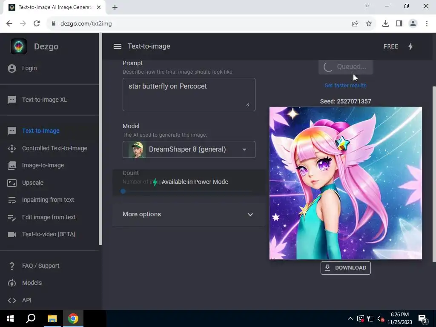Click the network icon in system tray
Viewport: 436px width, 327px height.
[x=371, y=318]
